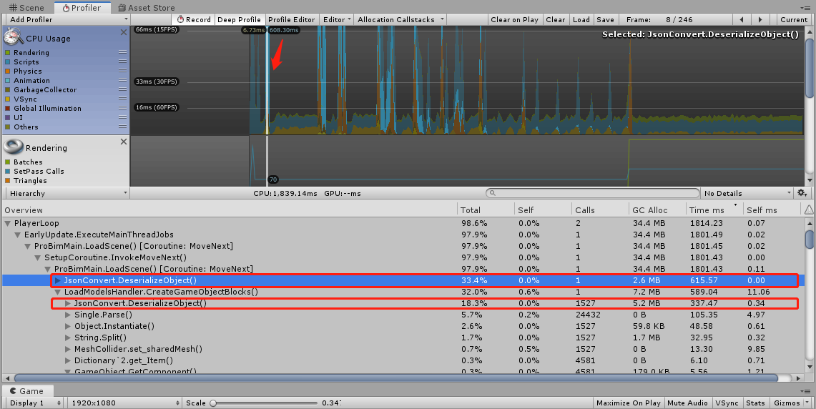Viewport: 816px width, 409px height.
Task: Toggle Animation category in CPU chart
Action: click(8, 81)
